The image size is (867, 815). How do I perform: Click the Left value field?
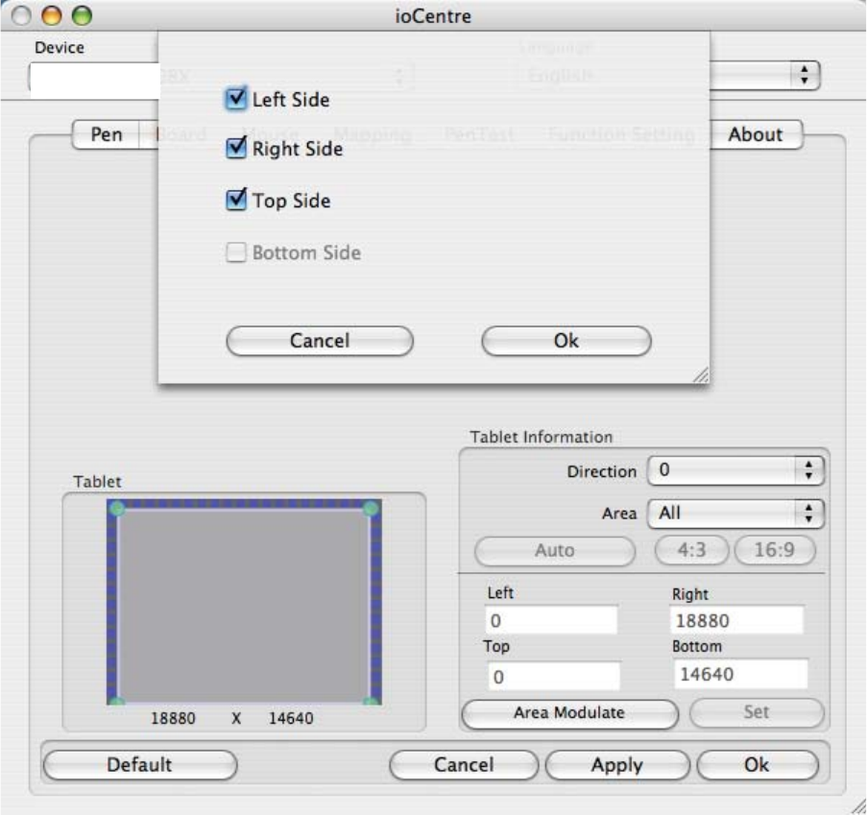point(551,620)
